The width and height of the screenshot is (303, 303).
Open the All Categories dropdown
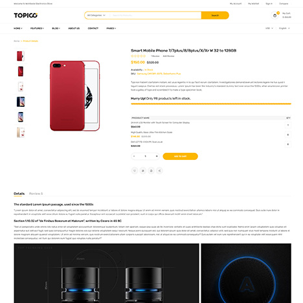click(96, 16)
